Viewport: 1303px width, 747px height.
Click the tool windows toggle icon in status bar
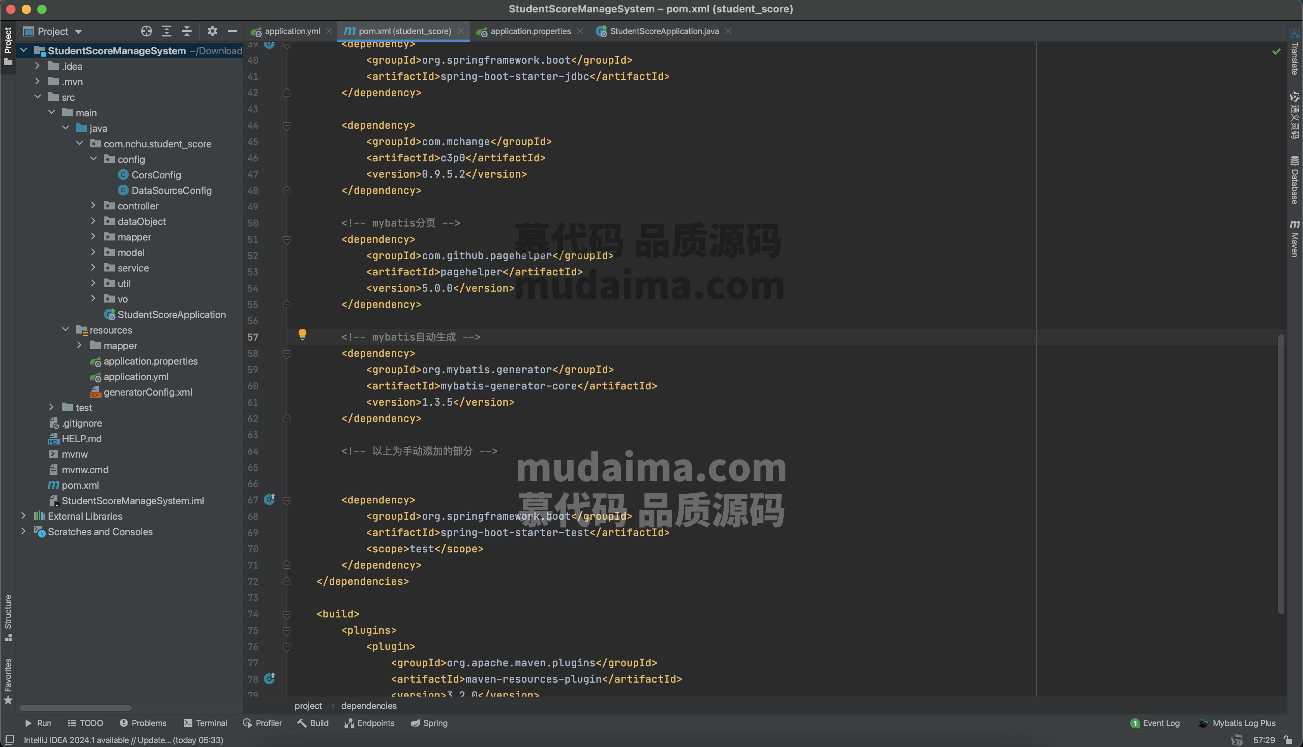tap(9, 740)
